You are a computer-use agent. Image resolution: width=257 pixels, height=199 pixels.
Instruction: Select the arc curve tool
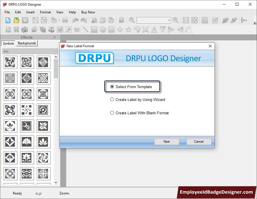[x=188, y=30]
